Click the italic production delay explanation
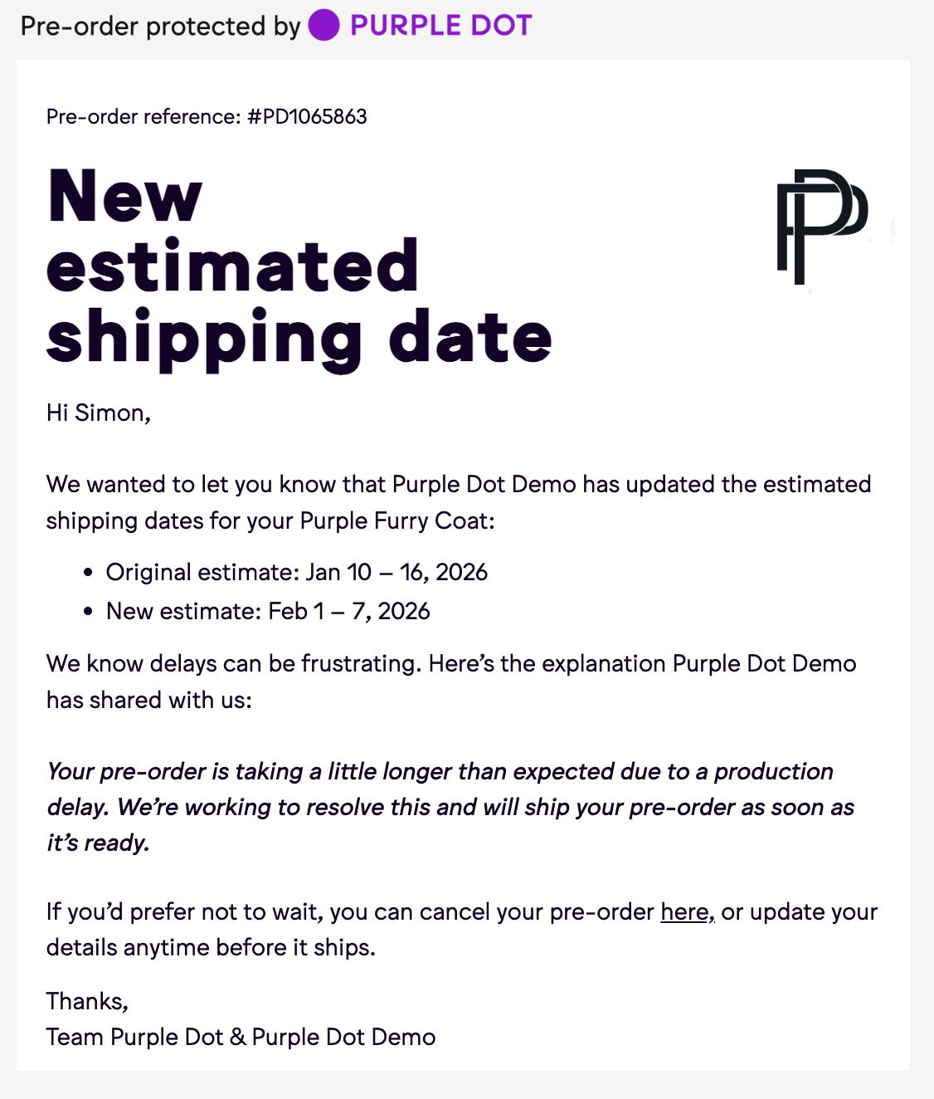 coord(448,807)
